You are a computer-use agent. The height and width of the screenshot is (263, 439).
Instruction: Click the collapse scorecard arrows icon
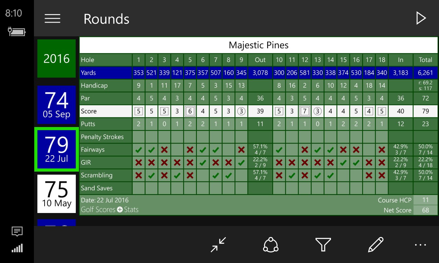coord(218,245)
